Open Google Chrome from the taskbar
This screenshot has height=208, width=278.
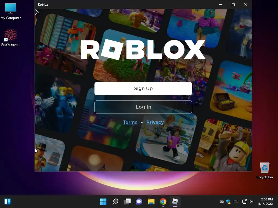[163, 201]
